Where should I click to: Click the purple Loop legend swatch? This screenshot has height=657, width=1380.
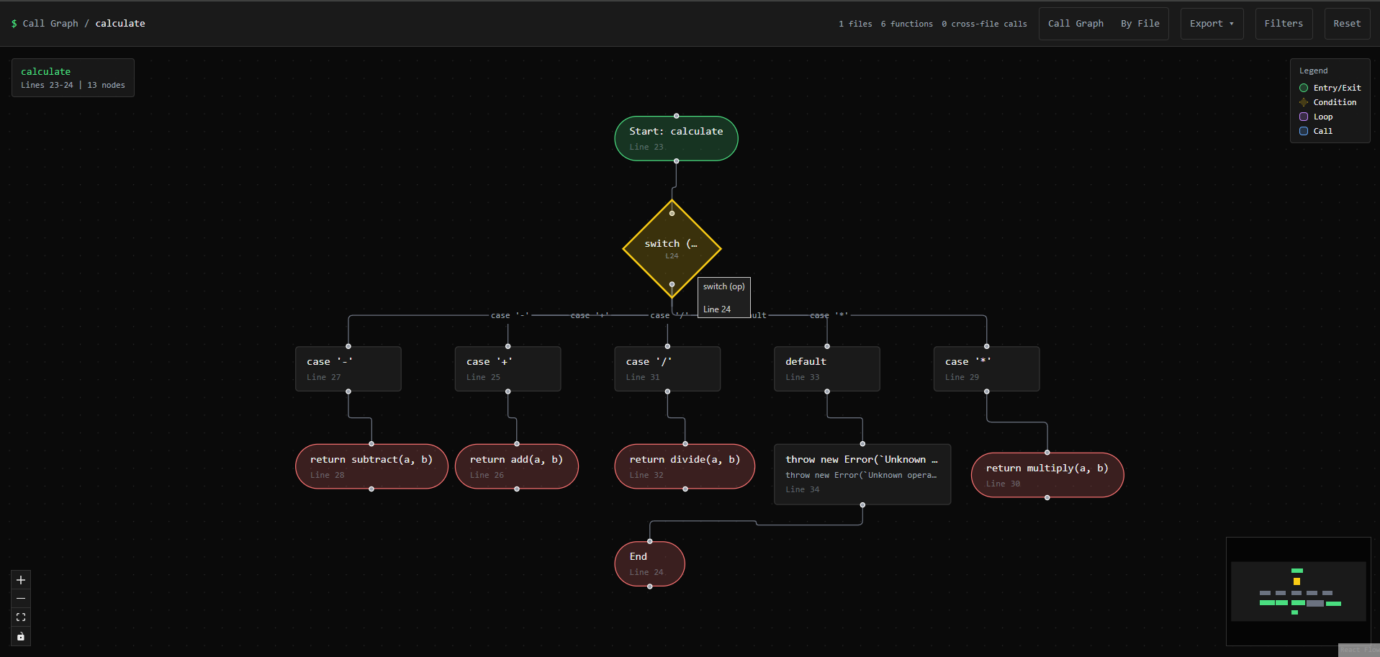tap(1304, 117)
